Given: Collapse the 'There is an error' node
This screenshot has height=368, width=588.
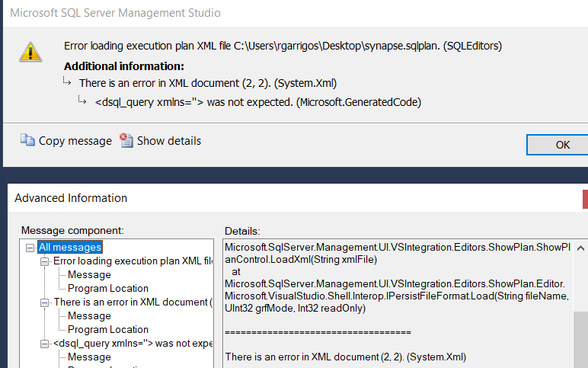Looking at the screenshot, I should pos(45,302).
